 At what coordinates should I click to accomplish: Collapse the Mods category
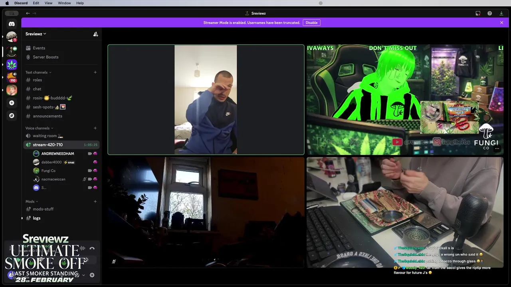[x=32, y=201]
